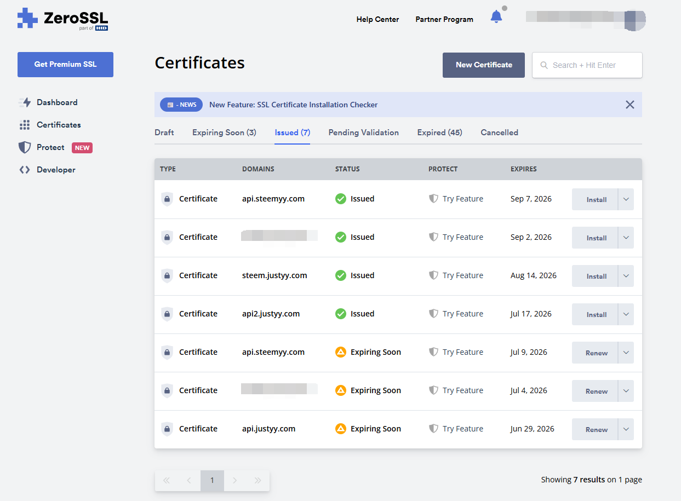Switch to the Draft tab
Screen dimensions: 681x501
tap(164, 133)
